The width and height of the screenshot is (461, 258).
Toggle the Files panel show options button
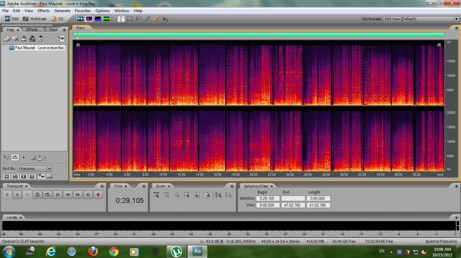pos(61,39)
